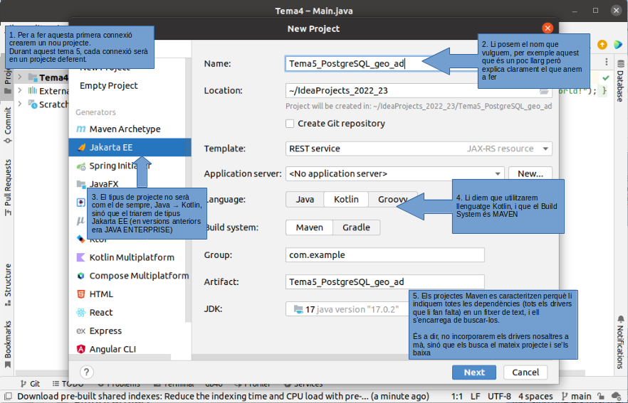Image resolution: width=628 pixels, height=403 pixels.
Task: Choose Gradle as build system
Action: click(356, 227)
